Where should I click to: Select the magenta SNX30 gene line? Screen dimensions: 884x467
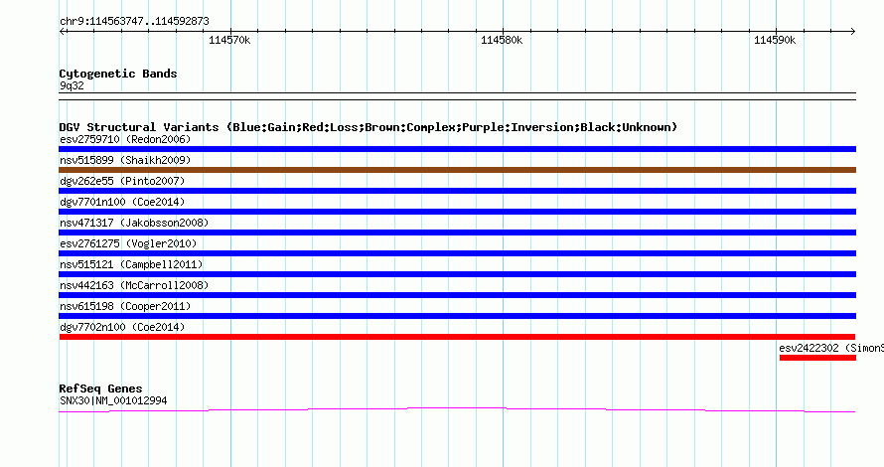click(457, 410)
